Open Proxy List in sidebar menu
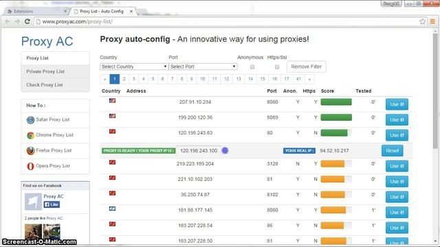Viewport: 440px width, 247px height. point(55,58)
